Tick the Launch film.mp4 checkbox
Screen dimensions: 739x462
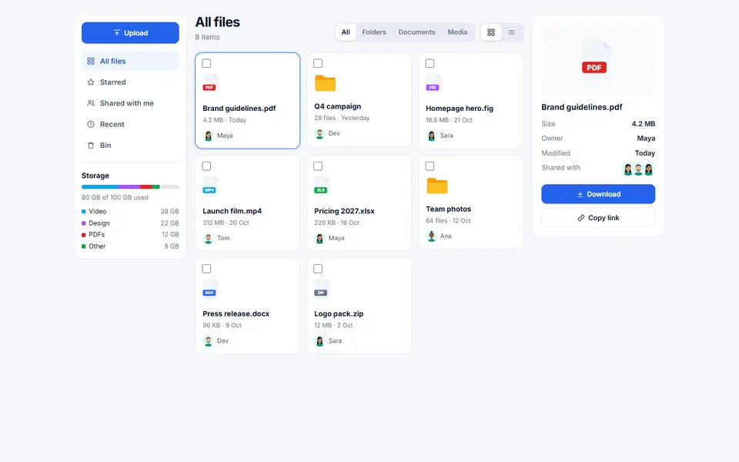[x=206, y=166]
